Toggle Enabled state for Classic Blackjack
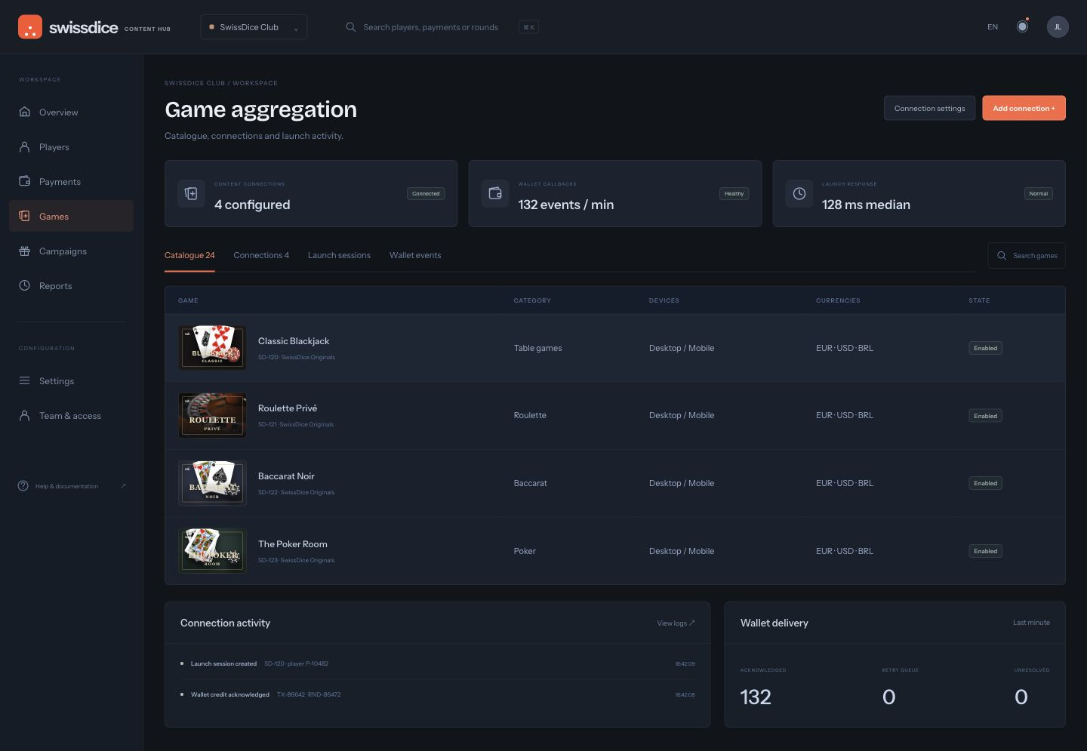1087x751 pixels. tap(985, 348)
